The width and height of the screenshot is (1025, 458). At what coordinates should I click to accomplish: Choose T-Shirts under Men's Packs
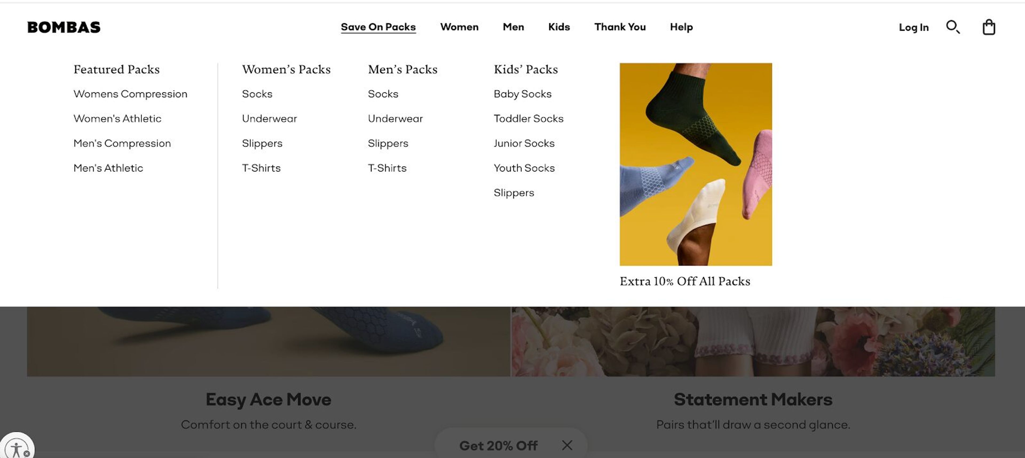387,168
